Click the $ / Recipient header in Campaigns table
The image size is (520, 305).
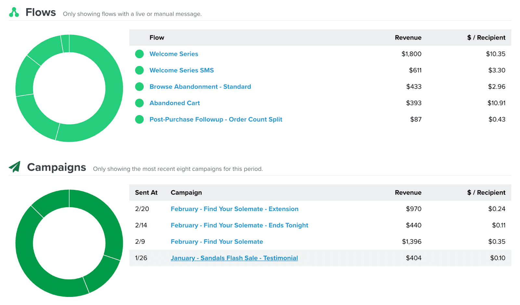click(486, 193)
